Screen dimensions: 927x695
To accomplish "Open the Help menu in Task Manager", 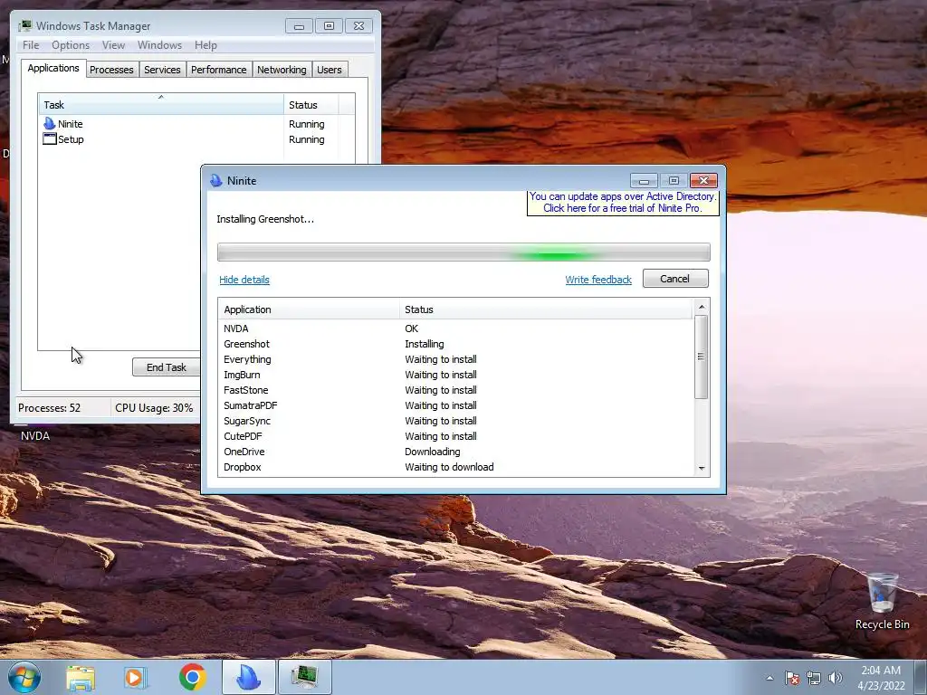I will pyautogui.click(x=205, y=45).
